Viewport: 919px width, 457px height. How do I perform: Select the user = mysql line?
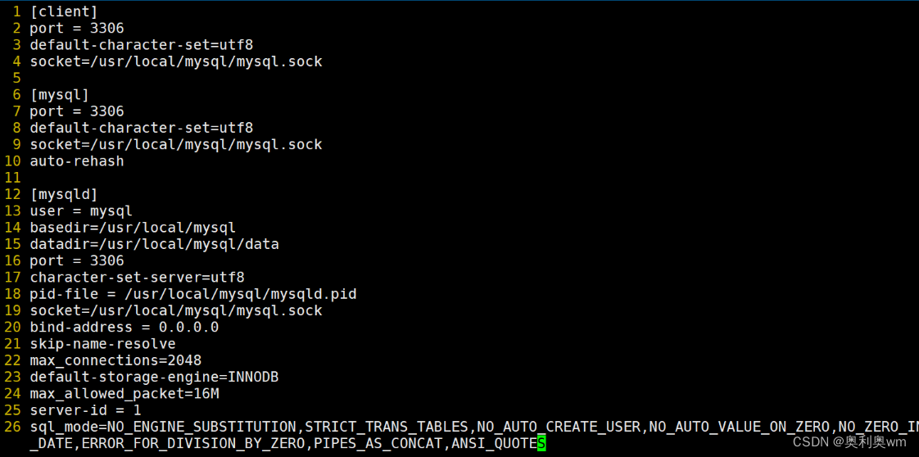coord(81,211)
